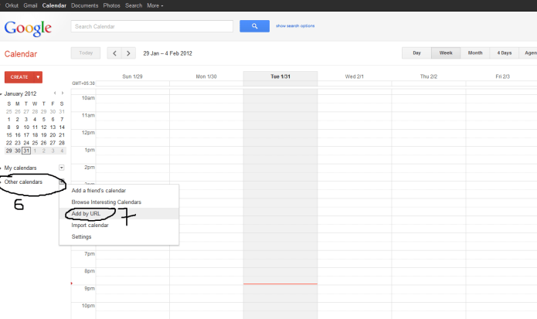This screenshot has height=319, width=537.
Task: Show next month in mini calendar
Action: pyautogui.click(x=63, y=93)
